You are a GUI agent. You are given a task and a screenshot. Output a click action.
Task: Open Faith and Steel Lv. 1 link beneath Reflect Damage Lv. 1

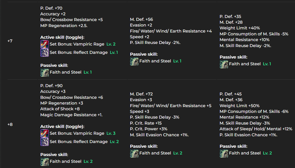65,72
